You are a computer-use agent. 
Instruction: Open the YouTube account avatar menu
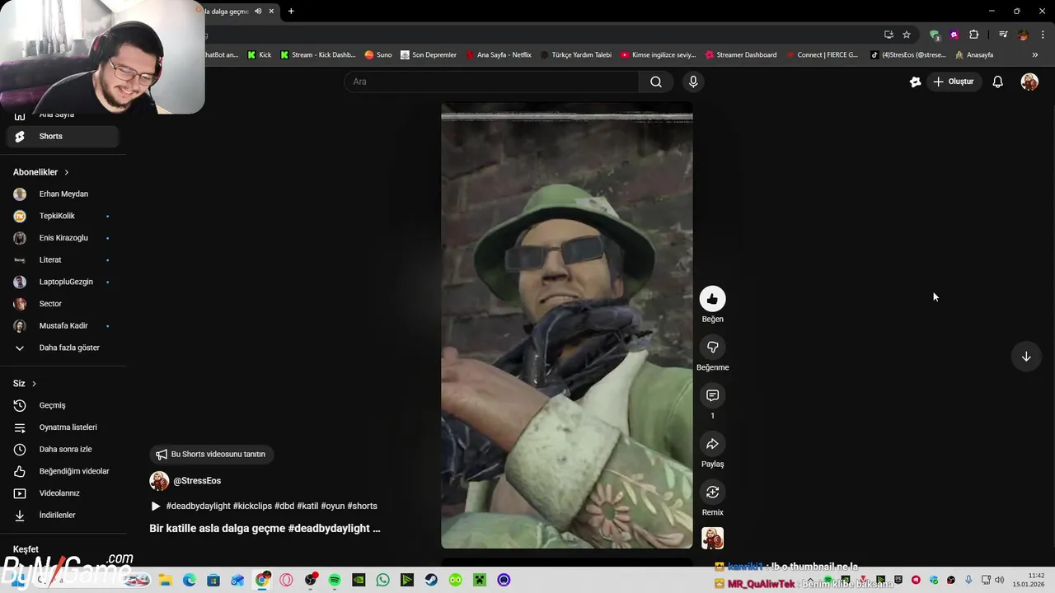(x=1029, y=82)
